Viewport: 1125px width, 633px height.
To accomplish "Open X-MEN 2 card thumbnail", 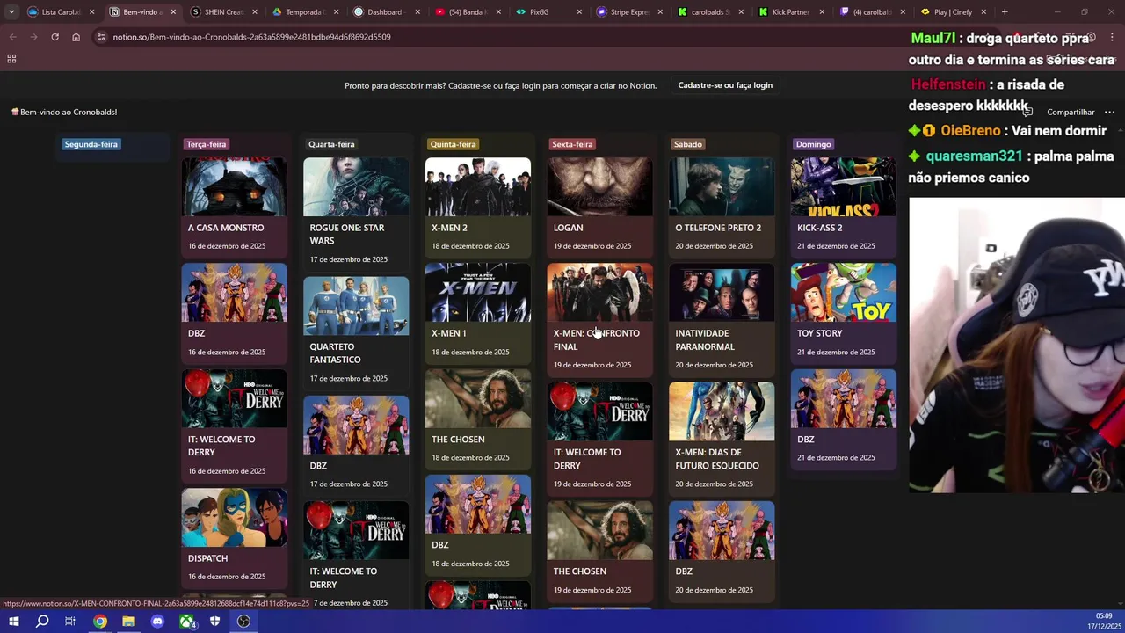I will [x=478, y=186].
